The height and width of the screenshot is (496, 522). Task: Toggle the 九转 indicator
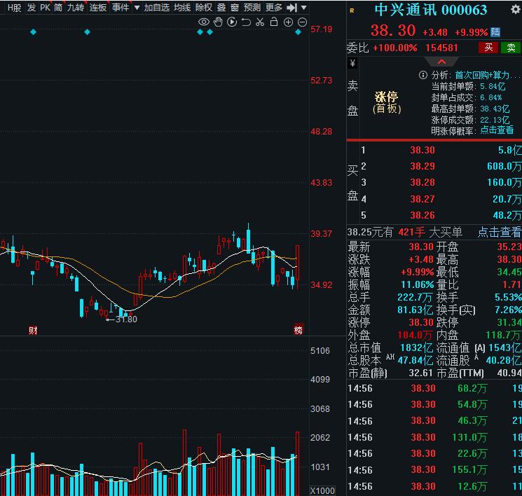click(76, 8)
